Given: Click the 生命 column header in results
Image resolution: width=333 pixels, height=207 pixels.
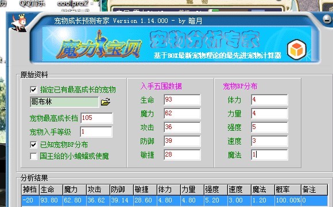Looking at the screenshot, I should 51,190.
